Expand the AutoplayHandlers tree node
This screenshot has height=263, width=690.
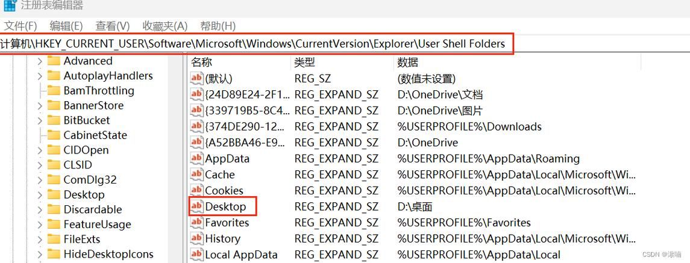[40, 76]
